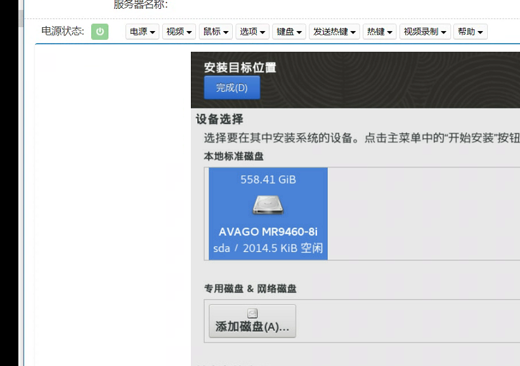The width and height of the screenshot is (520, 366).
Task: Open the 视频录制 dropdown menu
Action: click(425, 32)
